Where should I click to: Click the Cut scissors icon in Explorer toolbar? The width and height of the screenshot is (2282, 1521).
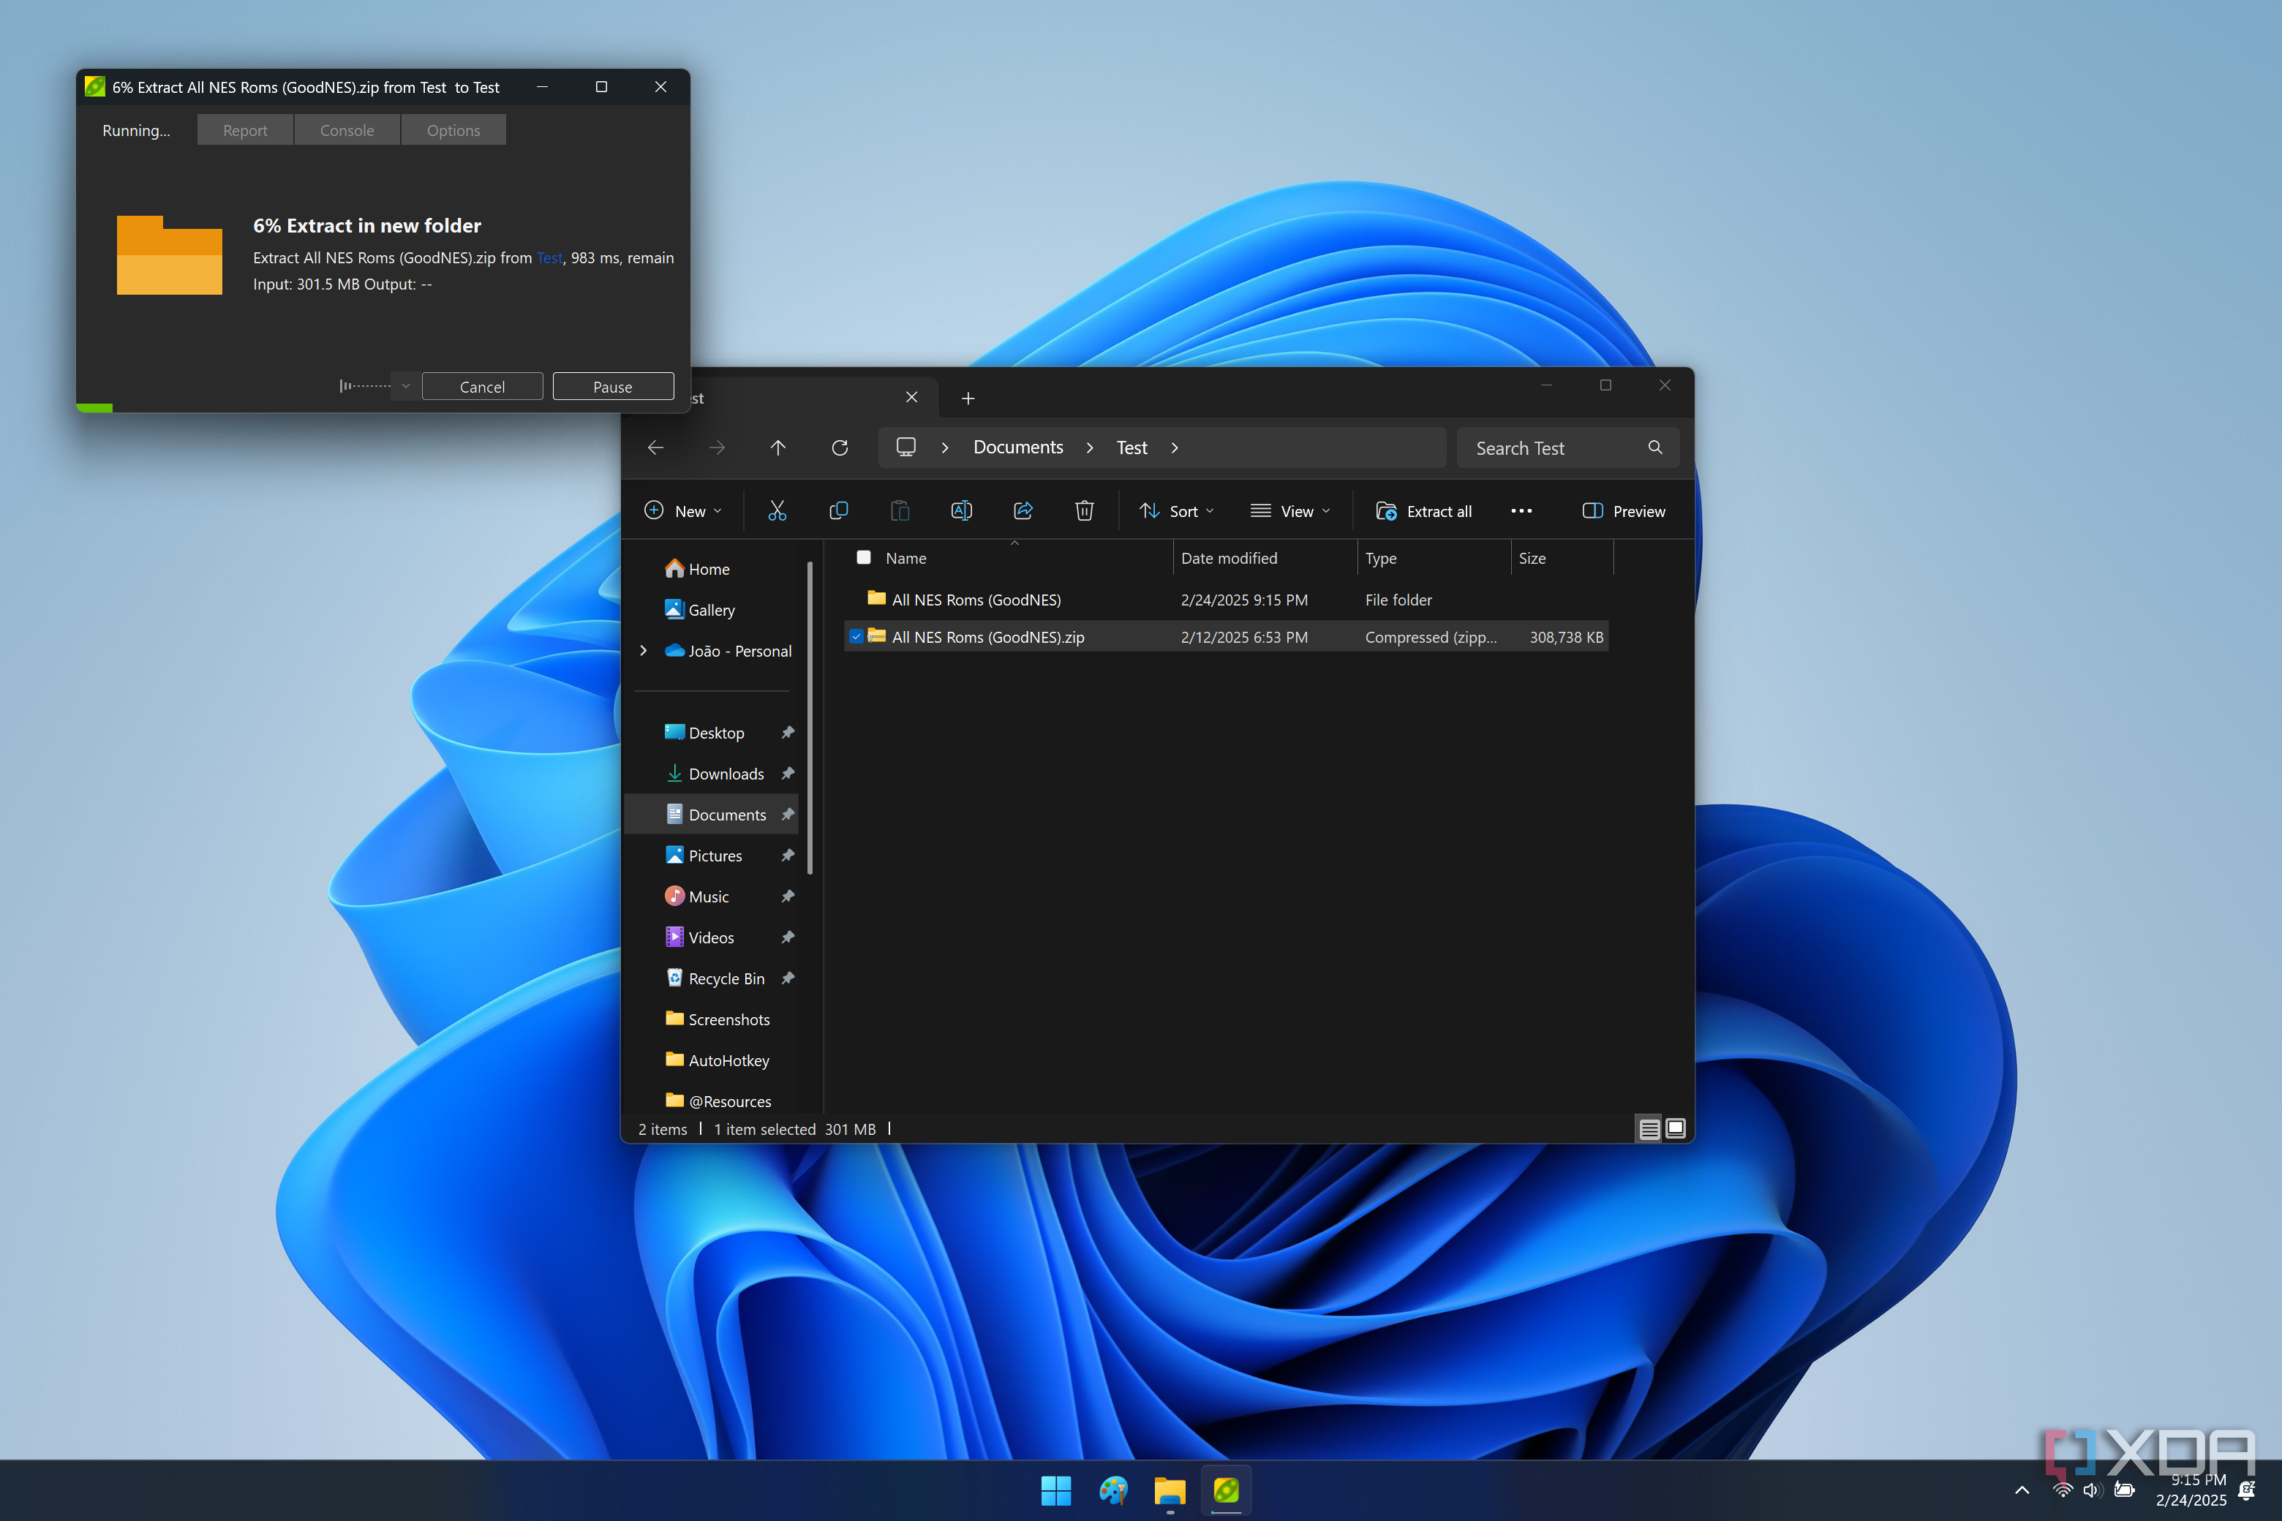click(x=777, y=511)
